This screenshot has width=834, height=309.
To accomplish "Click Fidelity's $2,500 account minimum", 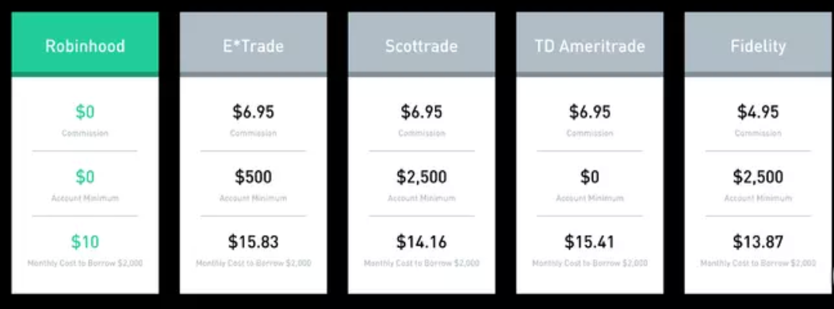I will pyautogui.click(x=758, y=177).
